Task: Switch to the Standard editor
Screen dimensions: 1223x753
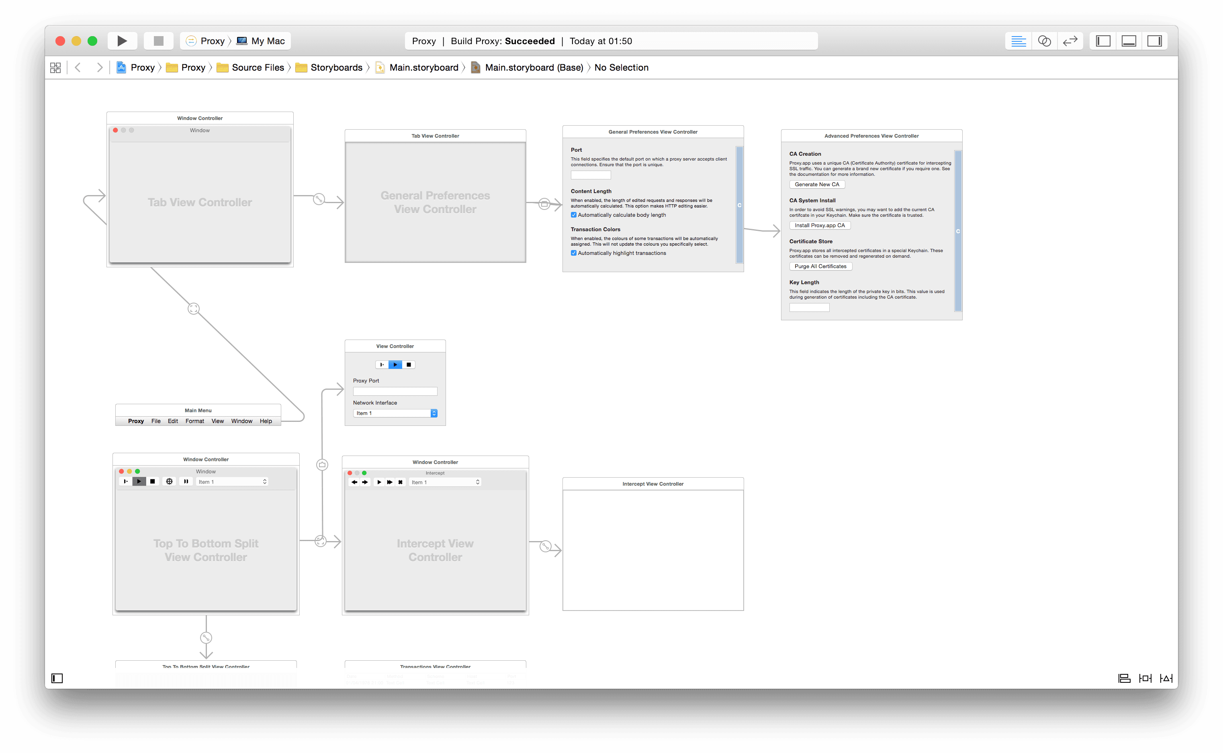Action: pos(1018,41)
